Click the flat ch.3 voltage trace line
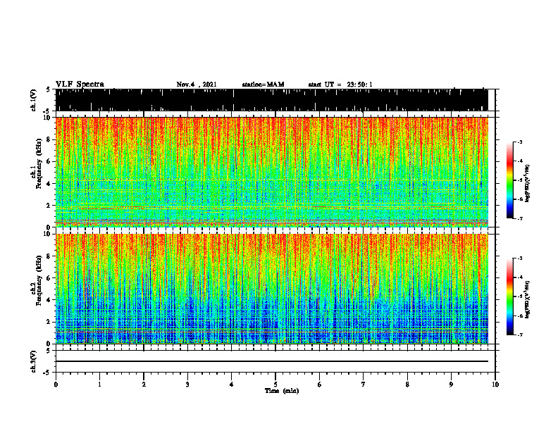The width and height of the screenshot is (558, 431). (x=272, y=361)
